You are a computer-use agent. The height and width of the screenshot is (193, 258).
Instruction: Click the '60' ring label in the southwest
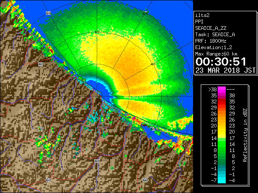tap(48, 180)
